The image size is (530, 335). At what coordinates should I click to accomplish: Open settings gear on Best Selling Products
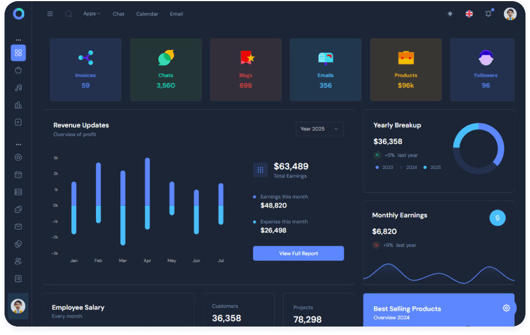(x=506, y=308)
